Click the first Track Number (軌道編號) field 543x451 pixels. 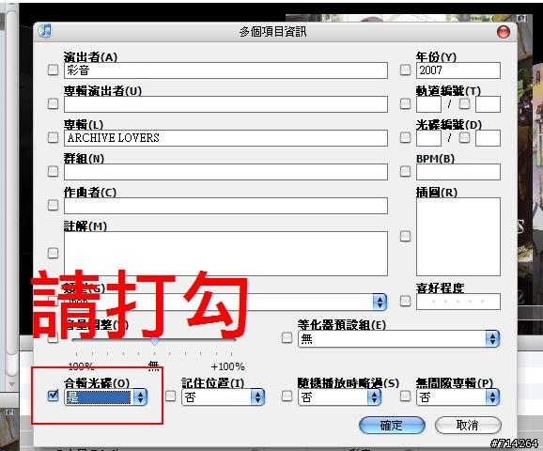point(428,104)
